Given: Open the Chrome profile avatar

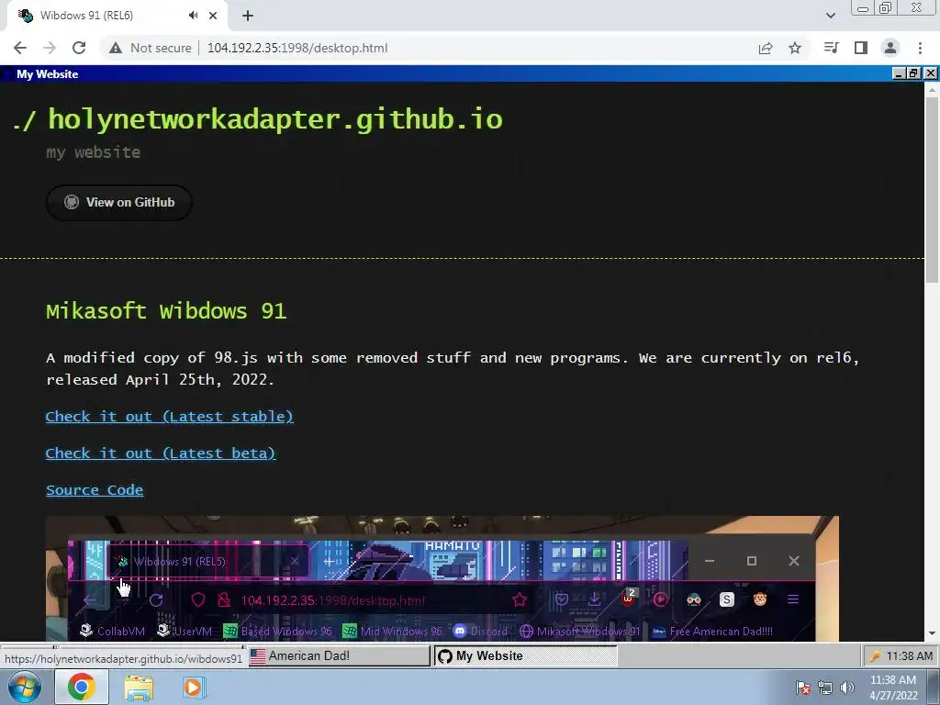Looking at the screenshot, I should pyautogui.click(x=890, y=48).
